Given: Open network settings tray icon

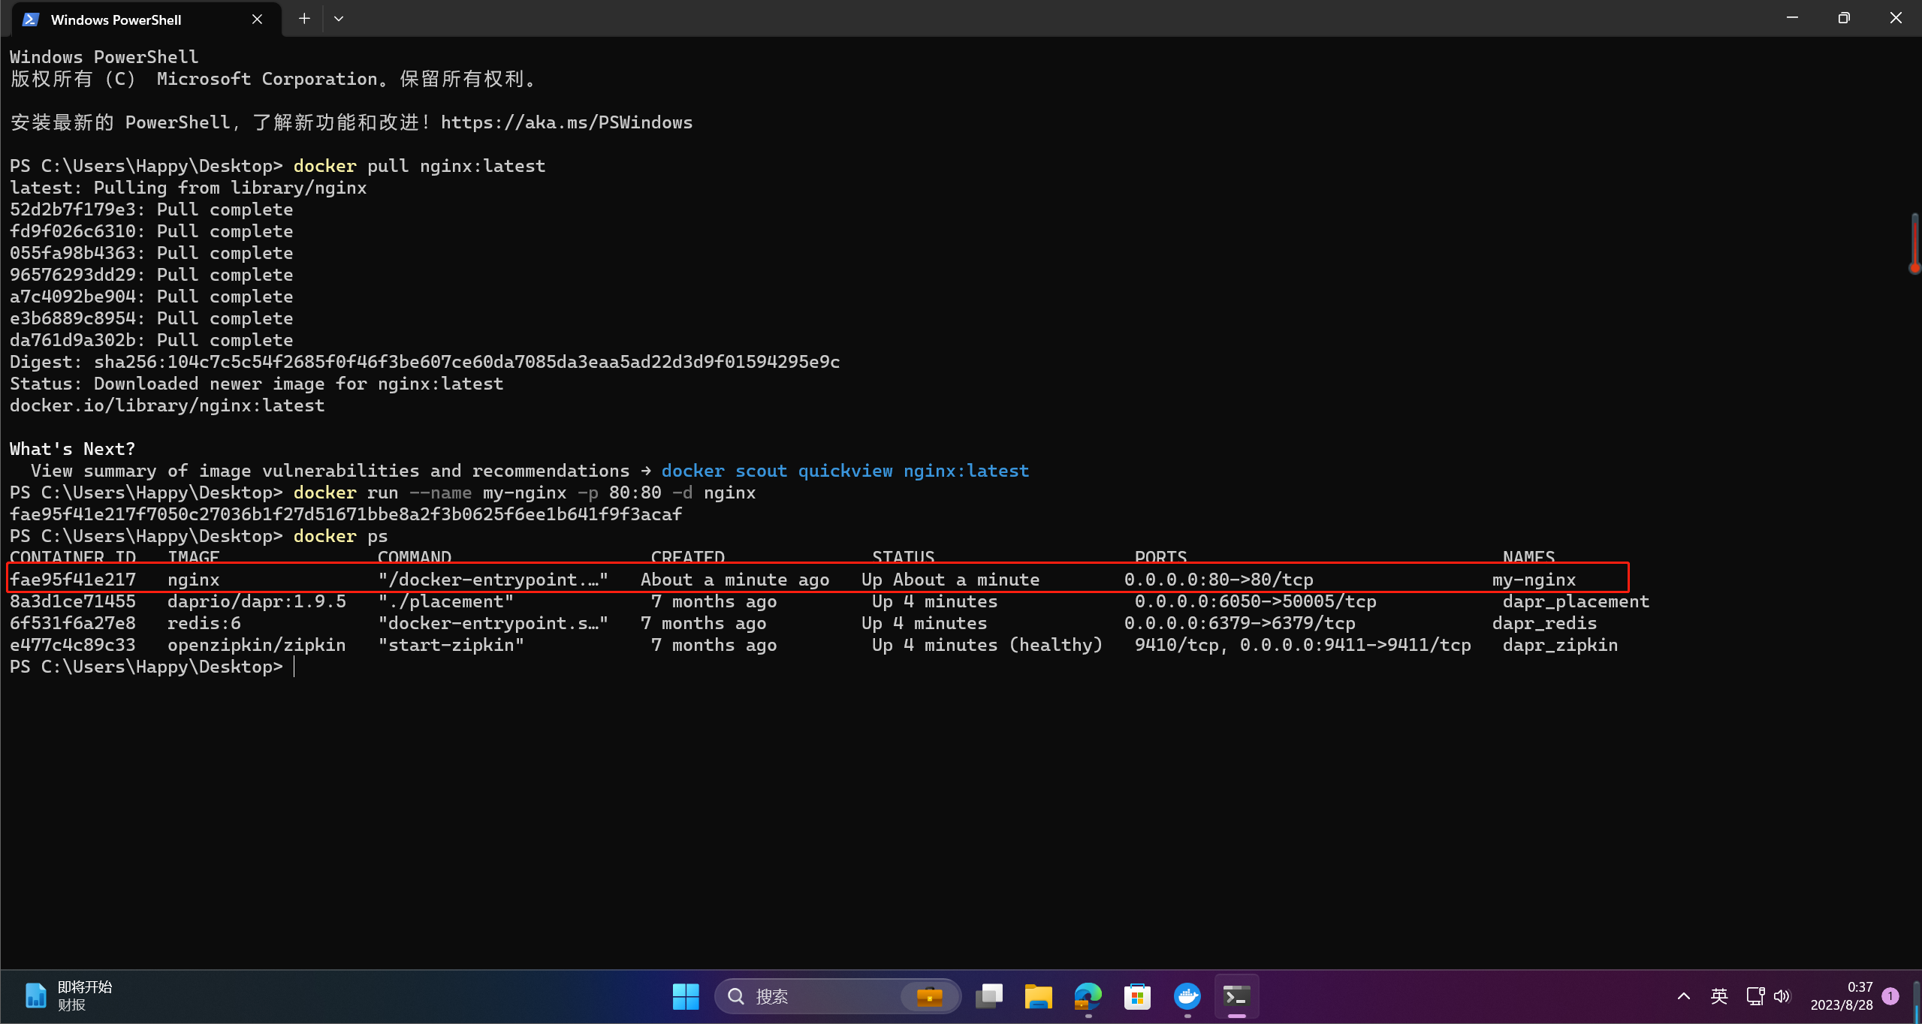Looking at the screenshot, I should (1755, 996).
